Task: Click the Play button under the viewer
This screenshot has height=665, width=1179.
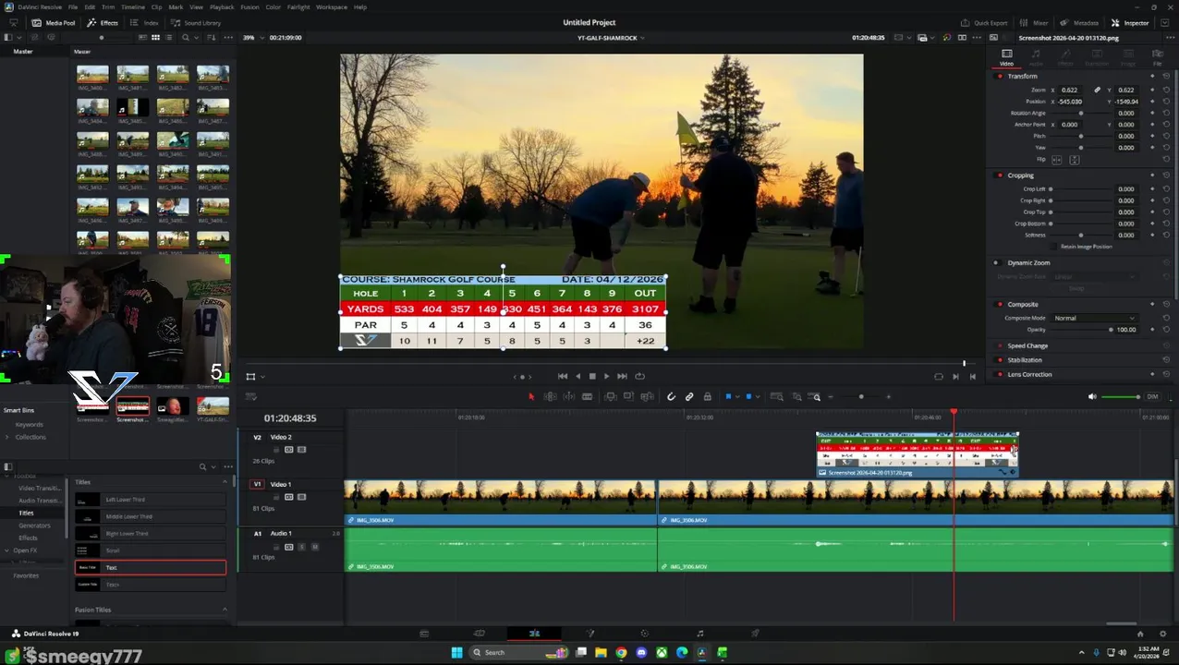Action: 606,376
